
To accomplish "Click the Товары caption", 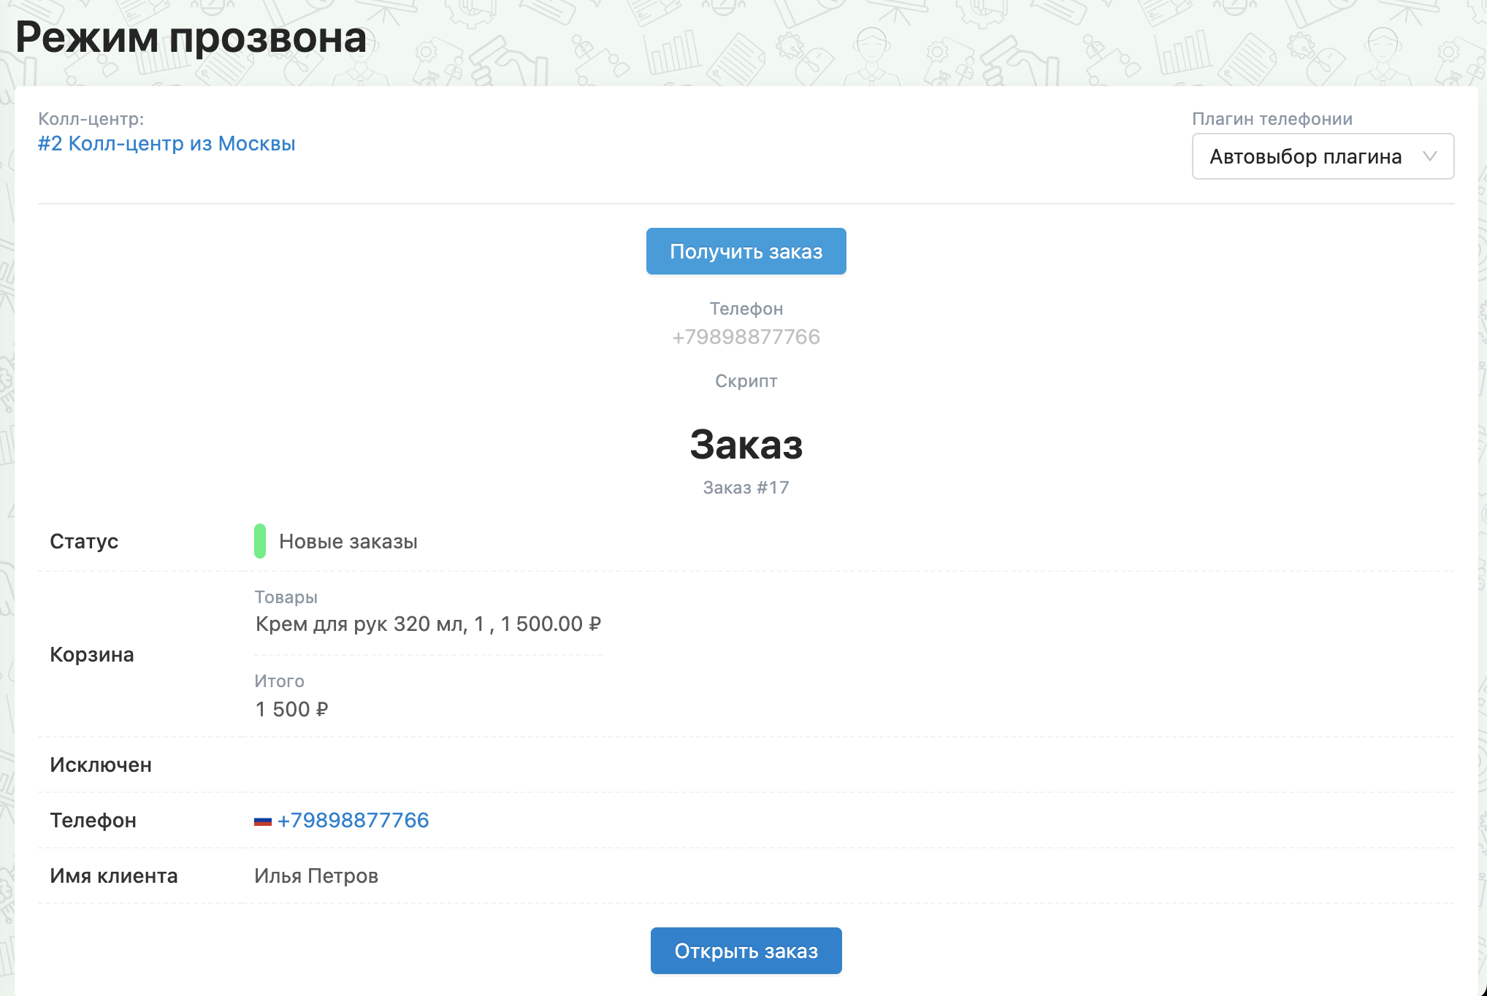I will 286,597.
